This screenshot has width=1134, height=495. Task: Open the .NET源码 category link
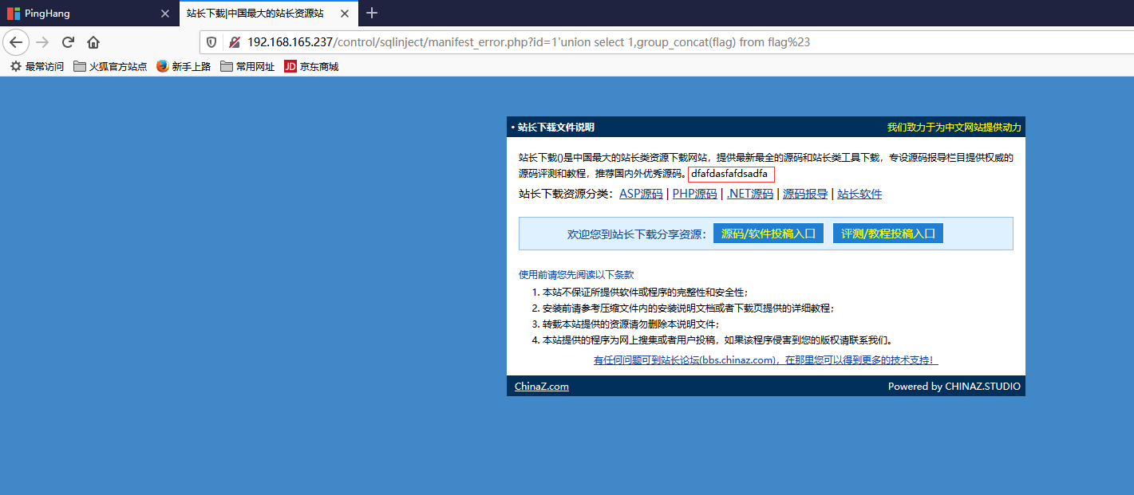[x=749, y=194]
